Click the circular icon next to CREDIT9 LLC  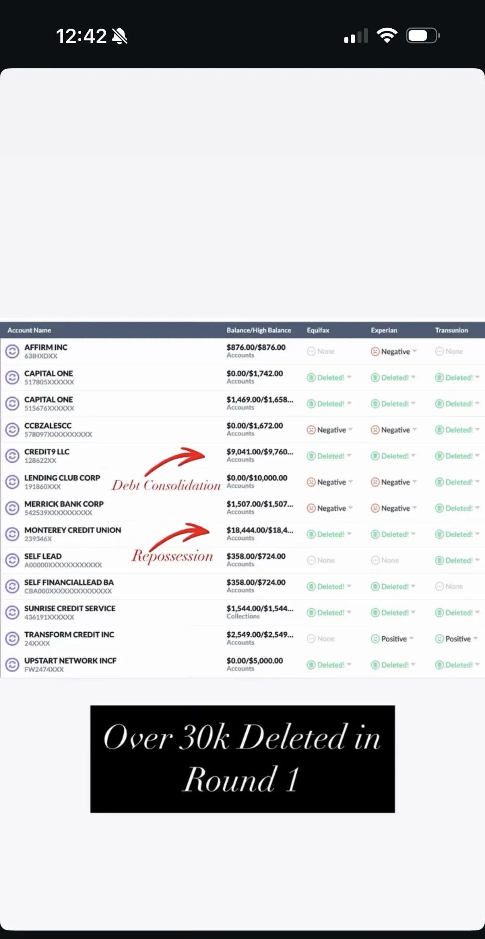12,456
